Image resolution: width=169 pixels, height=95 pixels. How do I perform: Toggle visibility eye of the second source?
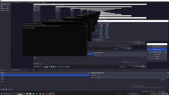7,8
